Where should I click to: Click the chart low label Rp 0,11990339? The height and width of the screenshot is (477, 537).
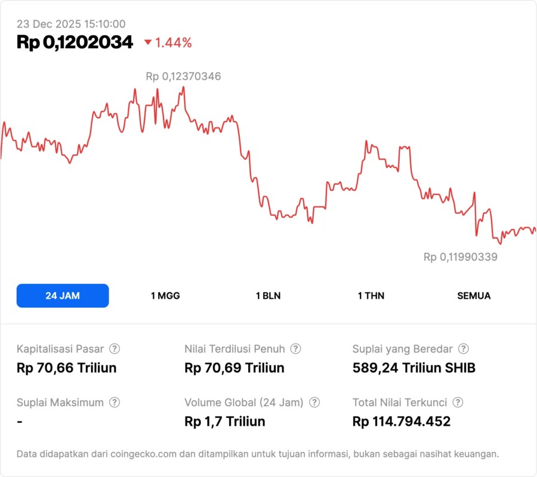point(460,257)
